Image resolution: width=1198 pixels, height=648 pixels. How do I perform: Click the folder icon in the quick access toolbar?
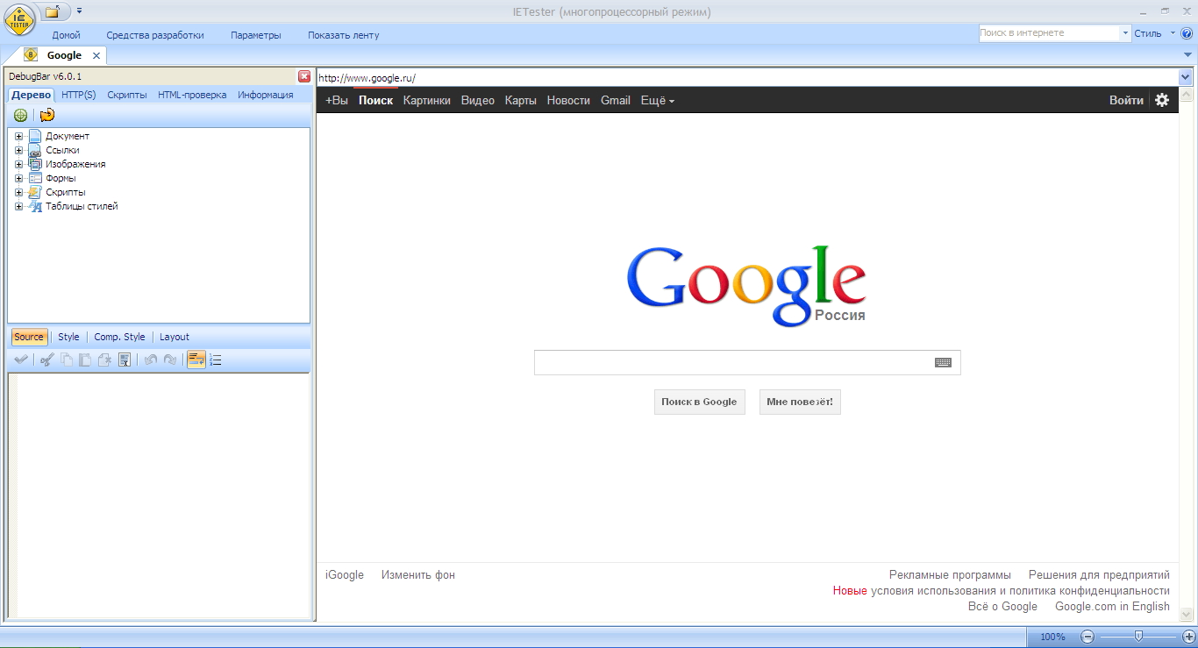click(53, 11)
